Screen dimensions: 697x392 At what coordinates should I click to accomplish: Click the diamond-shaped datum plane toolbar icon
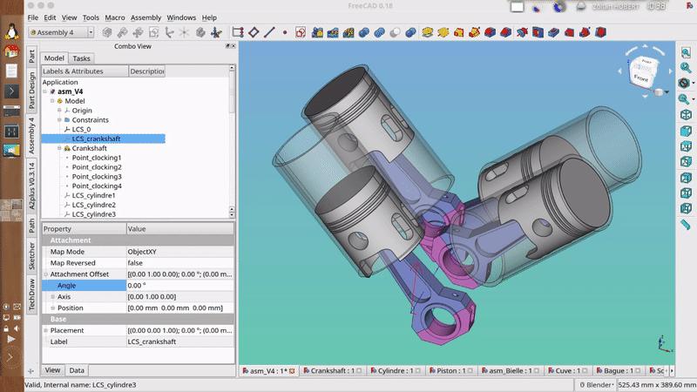254,32
